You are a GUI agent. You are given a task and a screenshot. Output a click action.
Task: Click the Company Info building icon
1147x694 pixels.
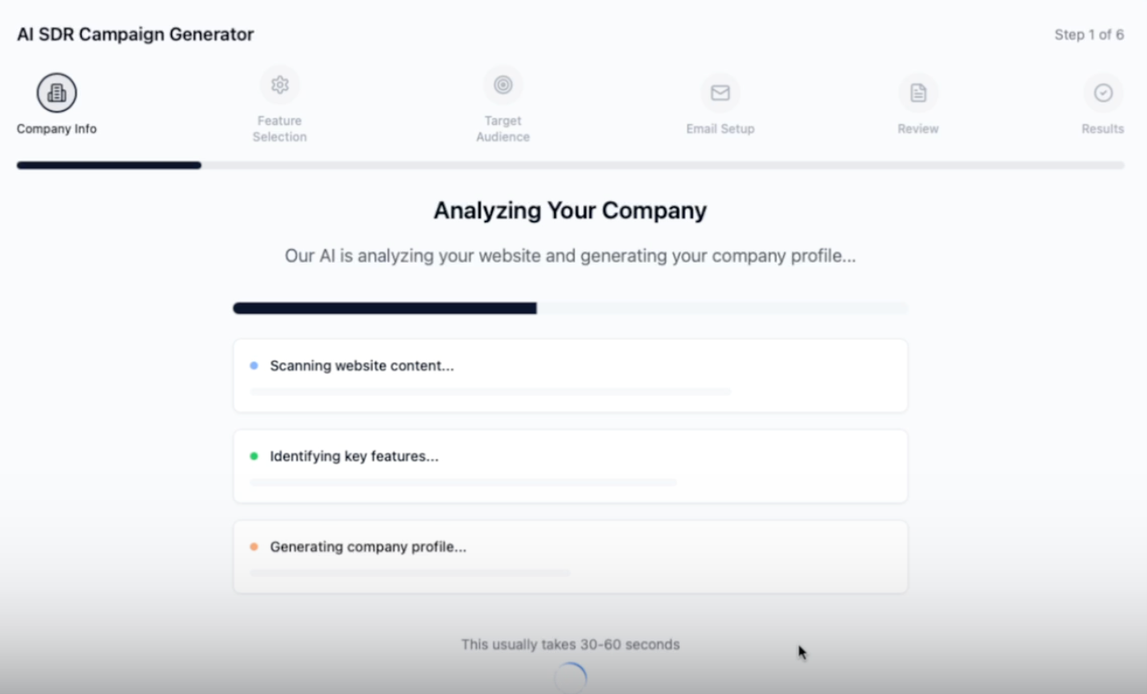[x=56, y=92]
